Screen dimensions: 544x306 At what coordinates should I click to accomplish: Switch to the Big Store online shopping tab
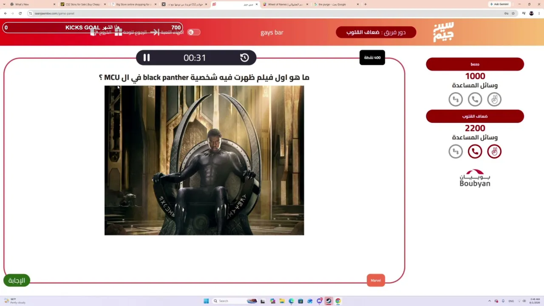point(133,4)
